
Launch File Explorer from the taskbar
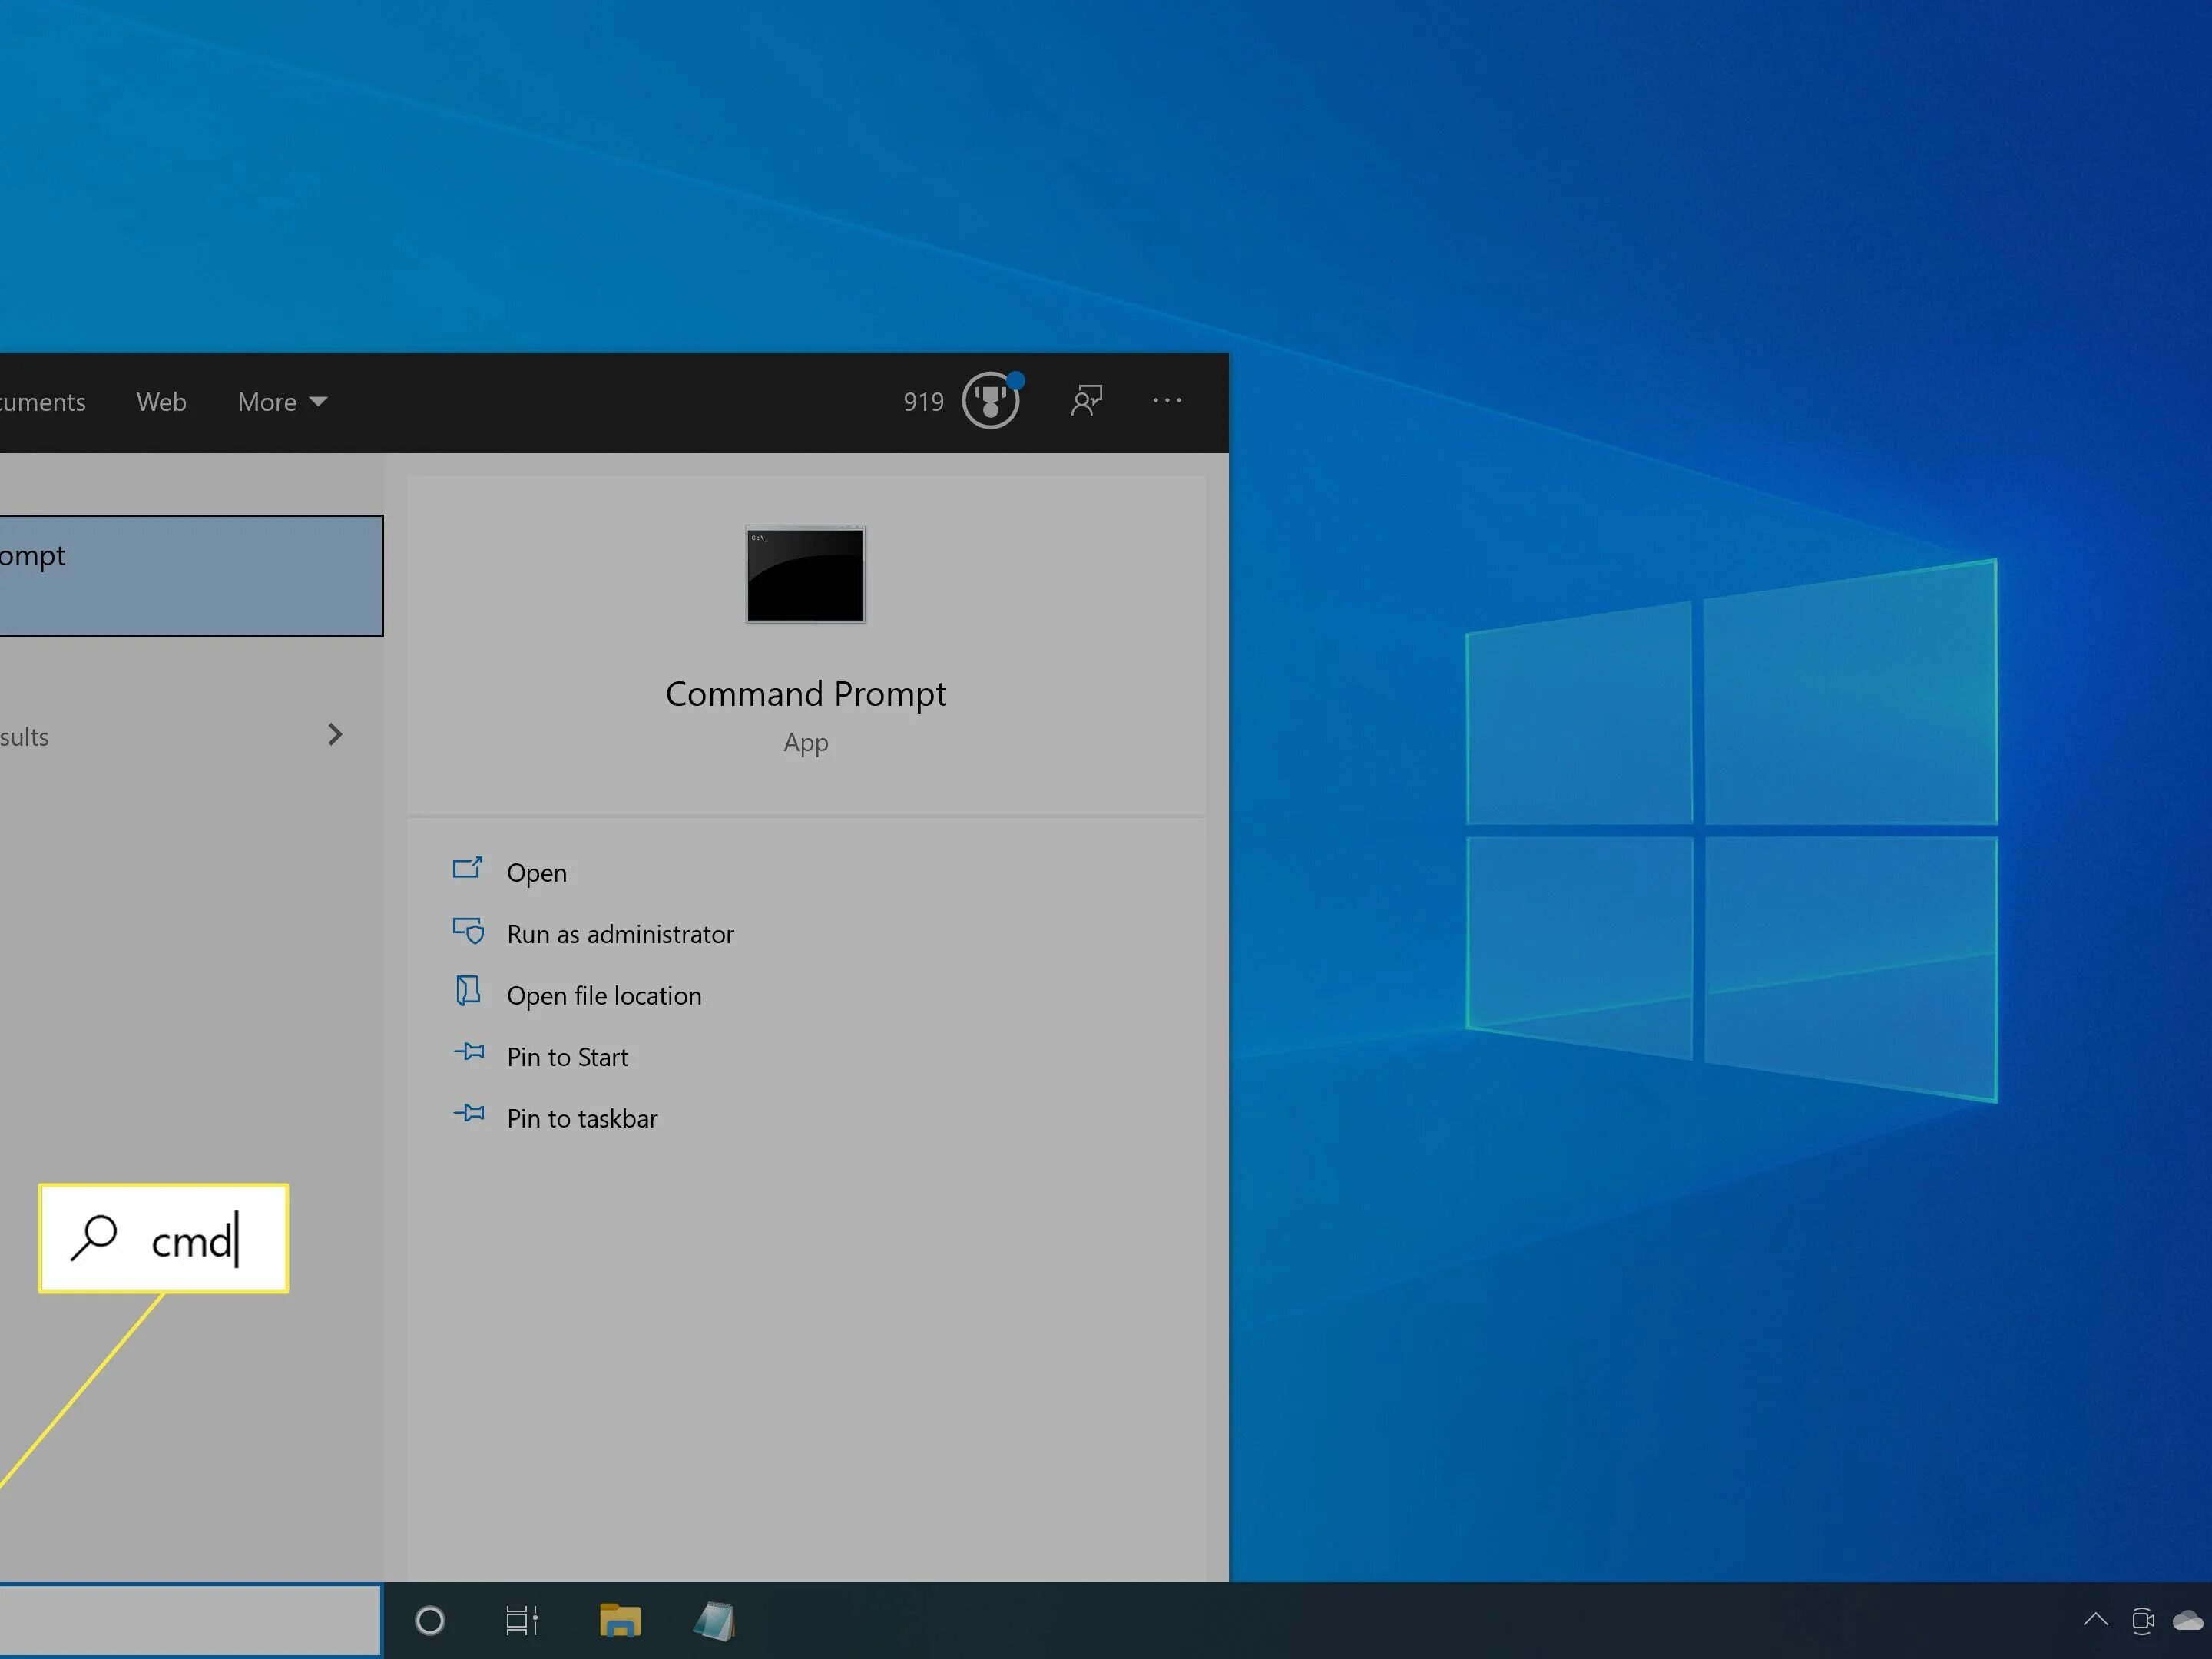tap(620, 1621)
